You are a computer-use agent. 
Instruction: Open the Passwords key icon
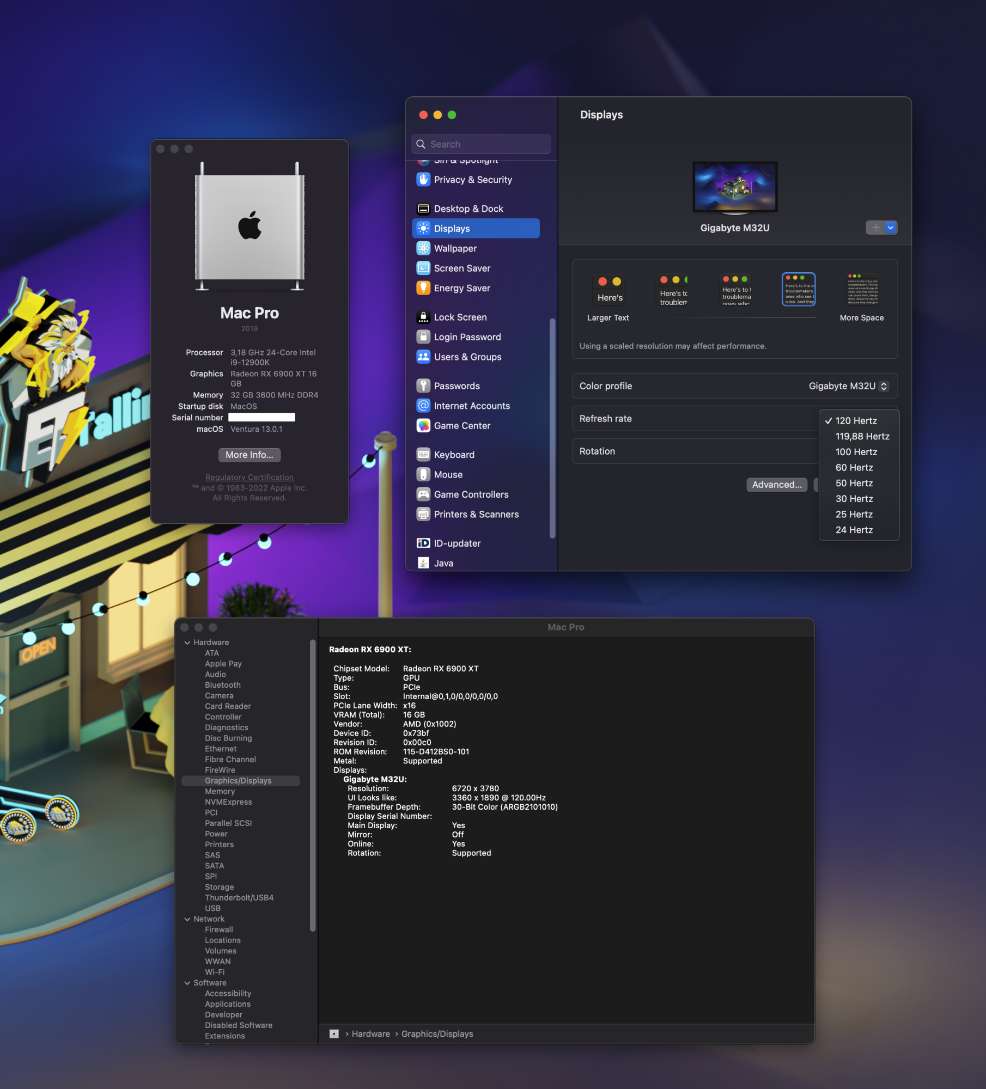[x=423, y=386]
